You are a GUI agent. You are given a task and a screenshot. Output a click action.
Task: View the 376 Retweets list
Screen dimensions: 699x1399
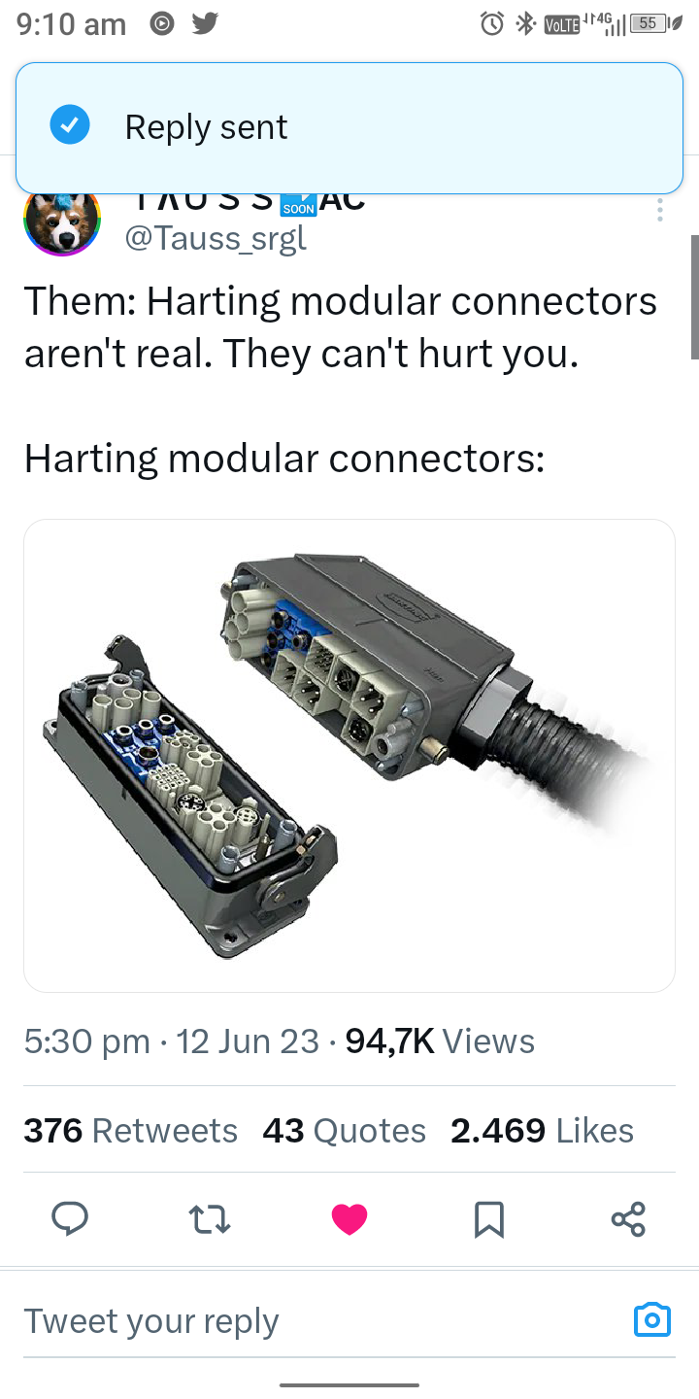click(x=130, y=1131)
